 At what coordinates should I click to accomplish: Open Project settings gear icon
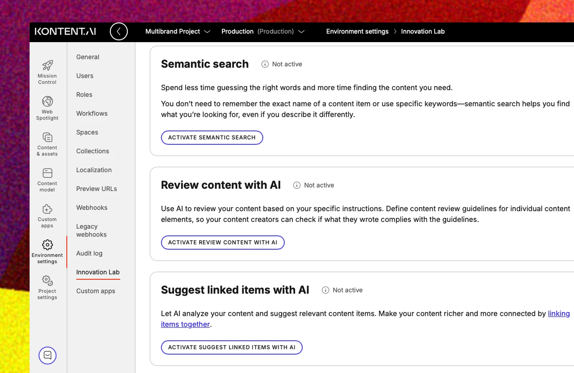[47, 281]
